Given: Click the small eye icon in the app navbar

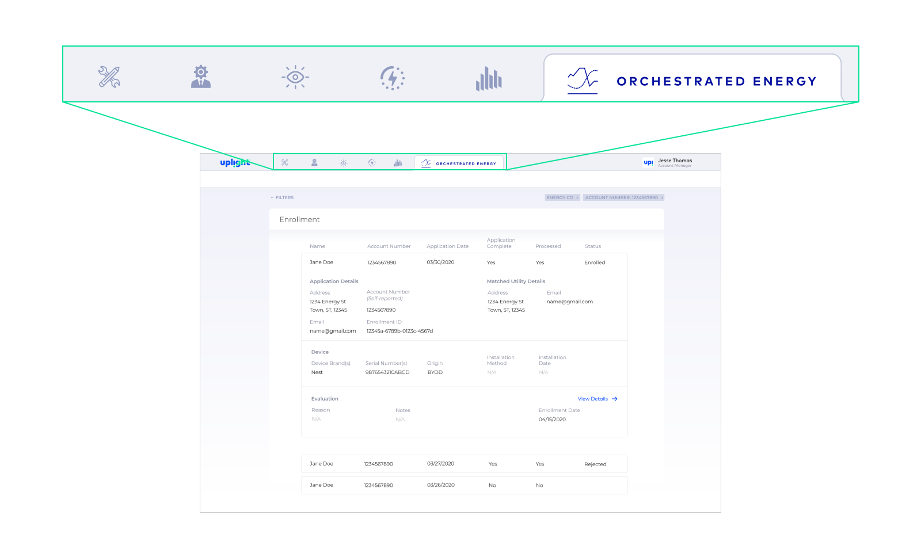Looking at the screenshot, I should click(344, 163).
